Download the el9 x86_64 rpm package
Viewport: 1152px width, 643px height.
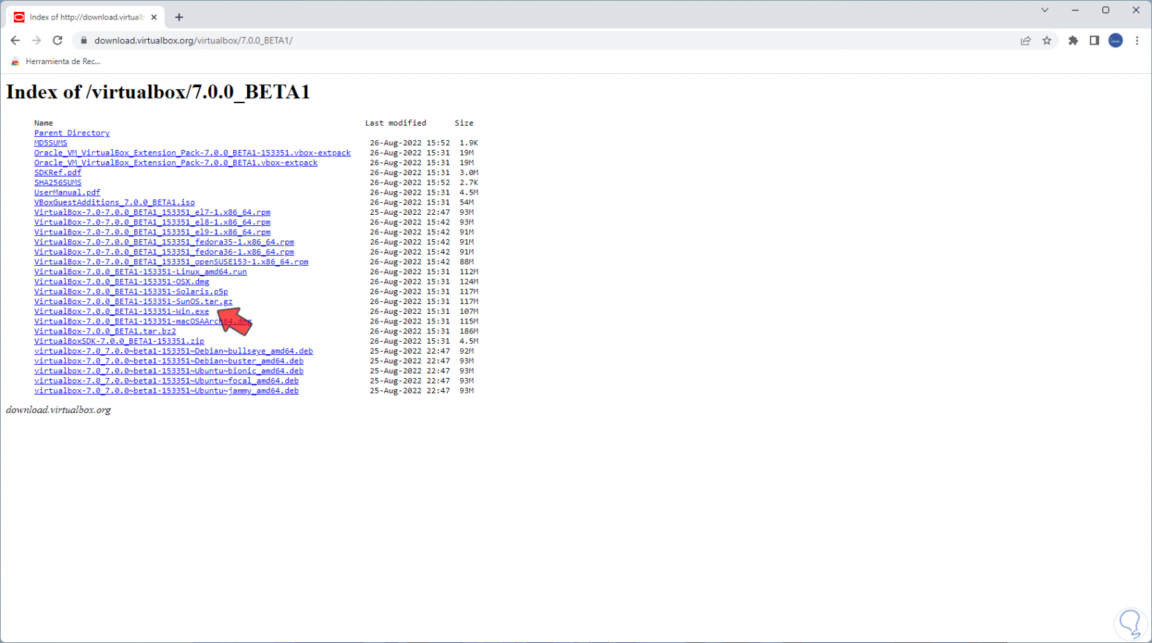[x=152, y=232]
